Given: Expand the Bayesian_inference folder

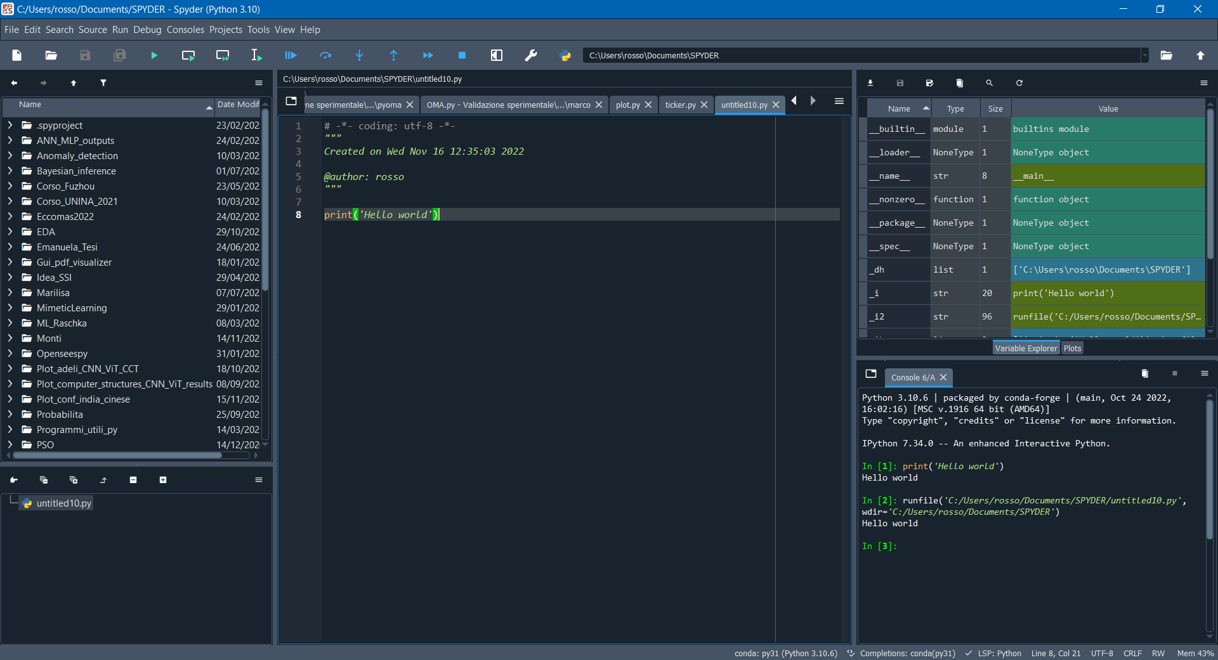Looking at the screenshot, I should click(x=10, y=171).
